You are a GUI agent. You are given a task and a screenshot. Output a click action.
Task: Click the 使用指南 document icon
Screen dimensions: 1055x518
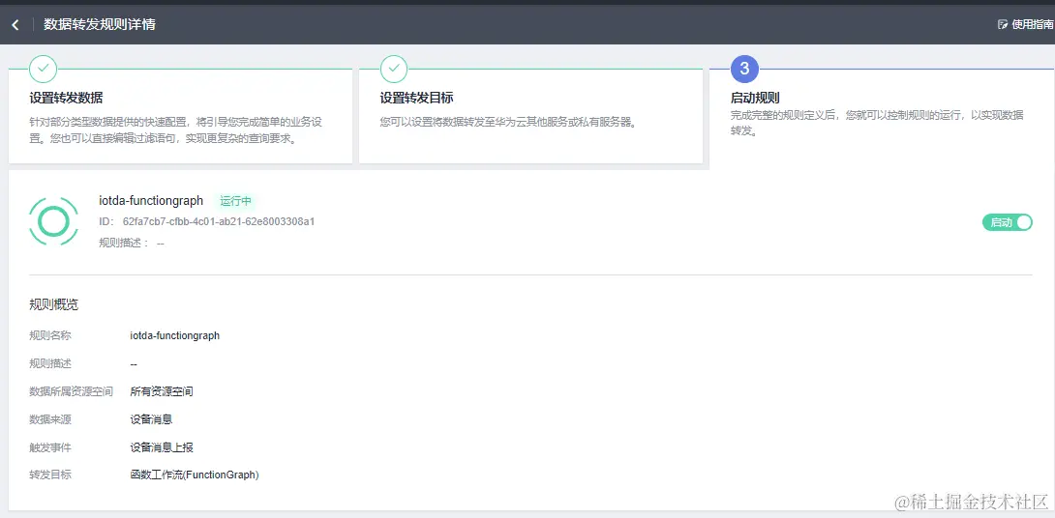pyautogui.click(x=1003, y=24)
